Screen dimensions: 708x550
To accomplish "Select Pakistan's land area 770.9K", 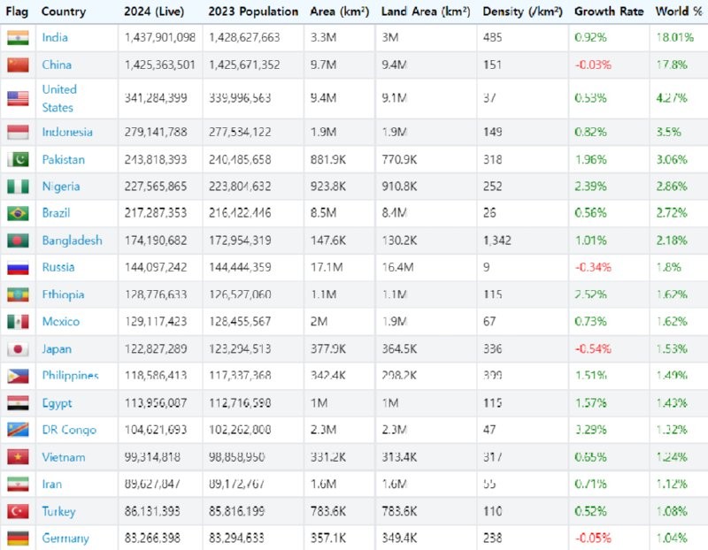I will click(x=400, y=159).
